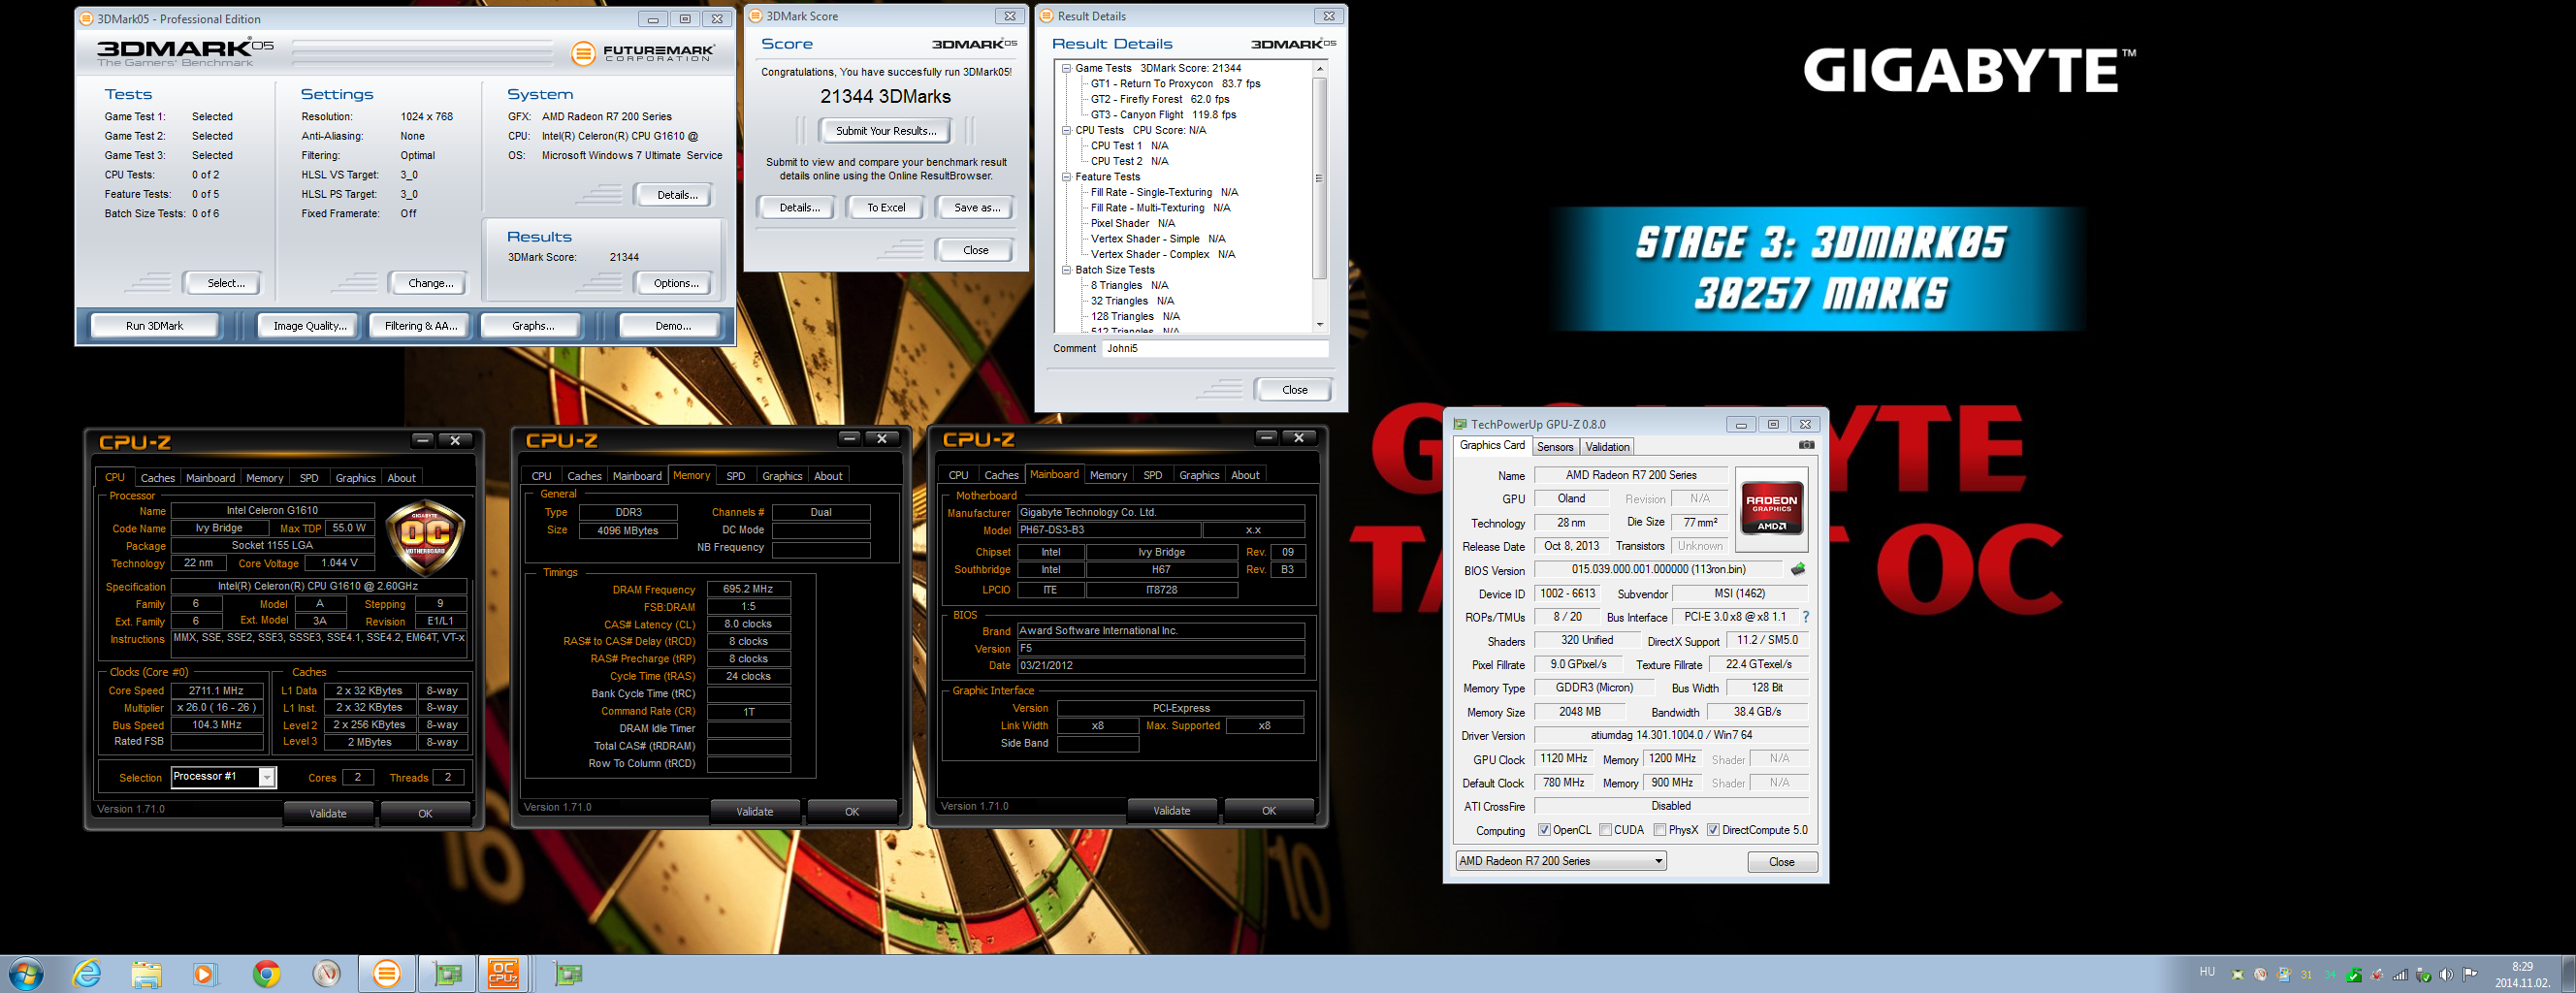Switch to Sensors tab in GPU-Z
2576x993 pixels.
click(1555, 447)
